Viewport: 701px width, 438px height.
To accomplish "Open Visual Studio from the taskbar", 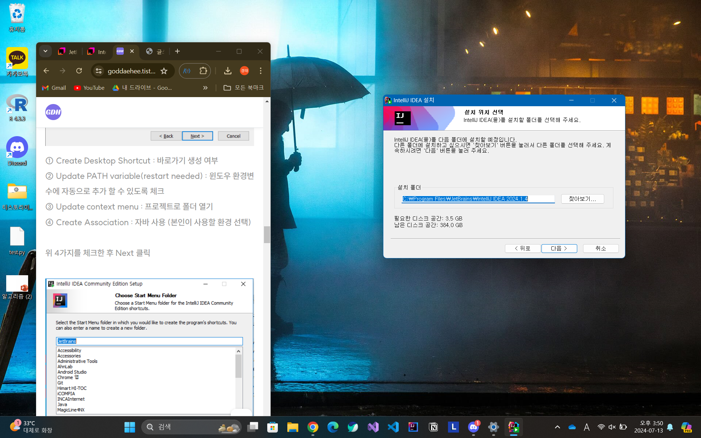I will tap(373, 427).
